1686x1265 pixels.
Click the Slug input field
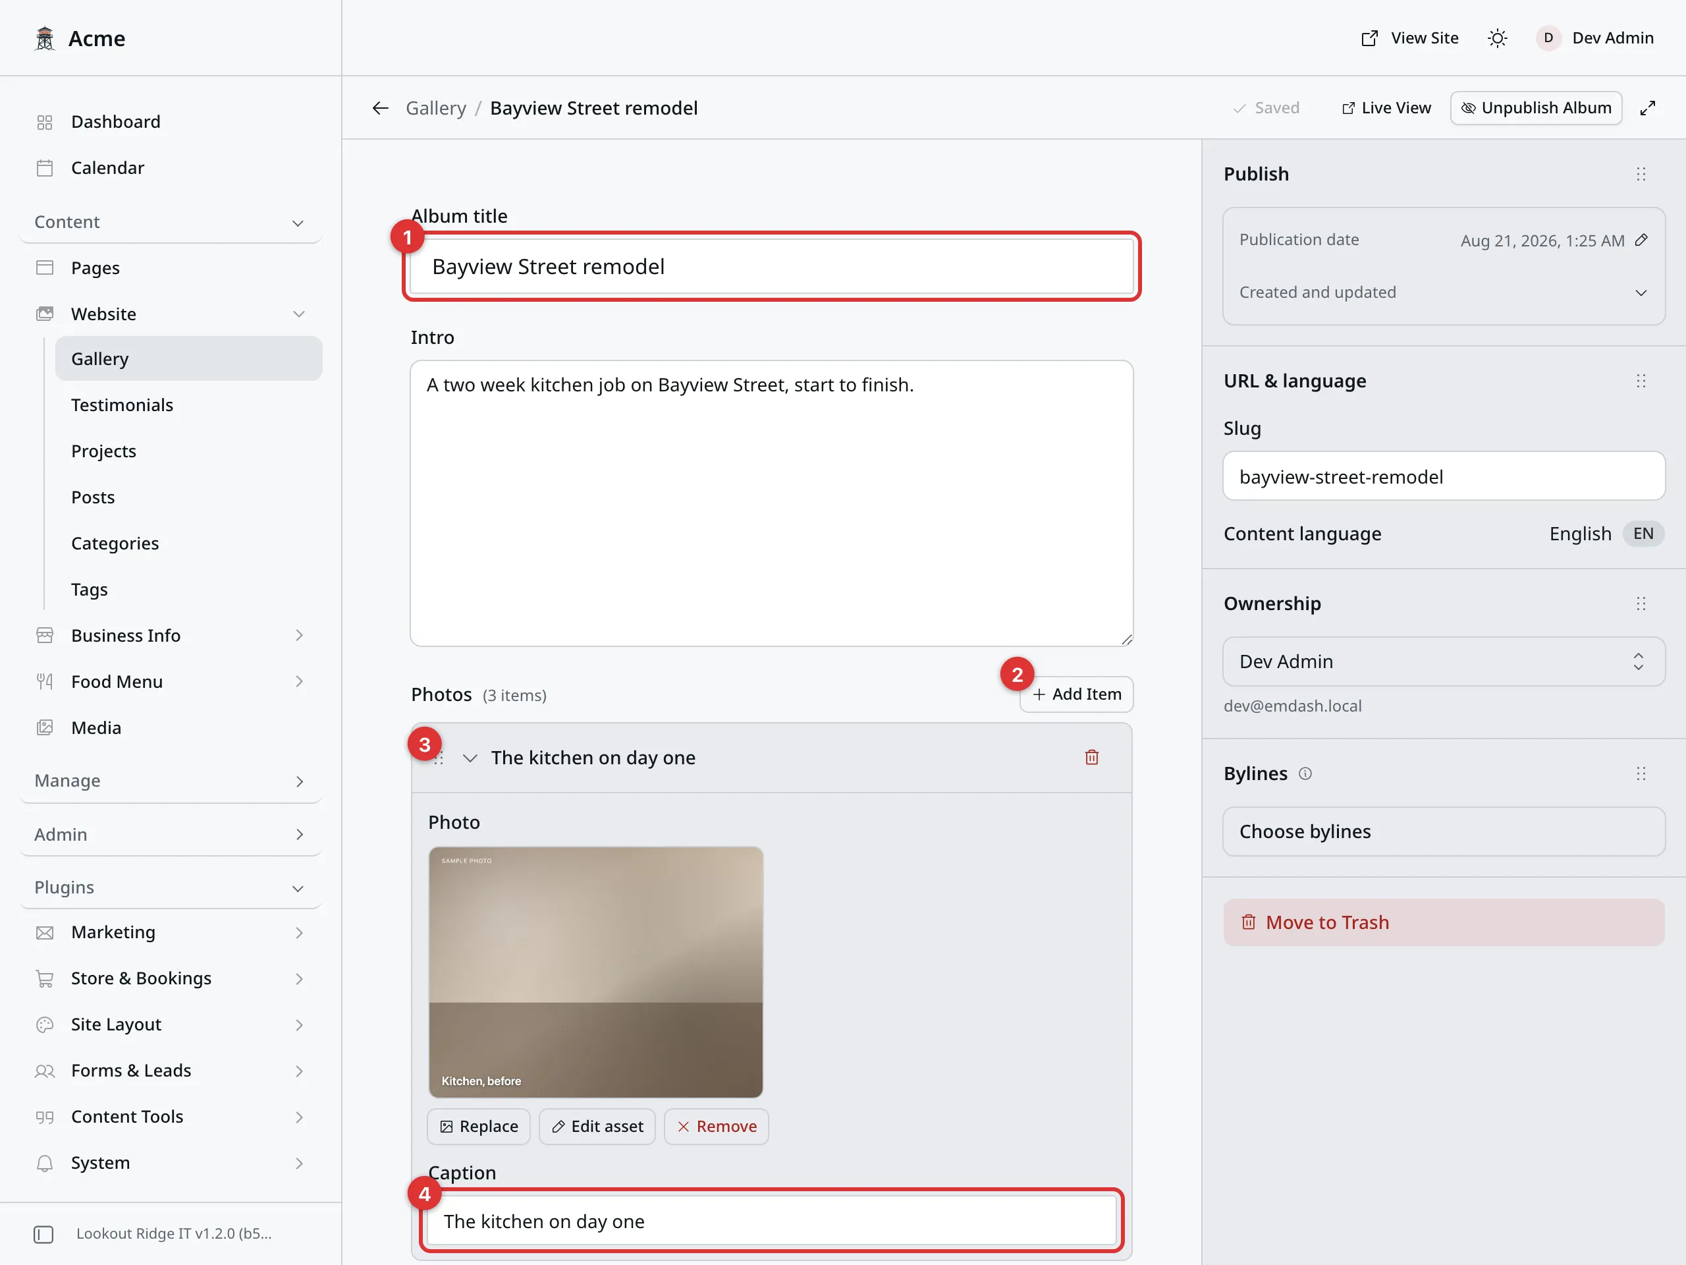click(x=1444, y=476)
